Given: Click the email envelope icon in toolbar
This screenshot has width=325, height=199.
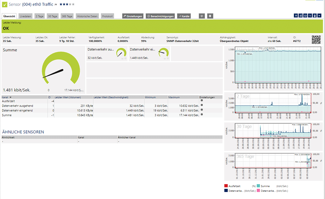Looking at the screenshot, I should (x=305, y=16).
